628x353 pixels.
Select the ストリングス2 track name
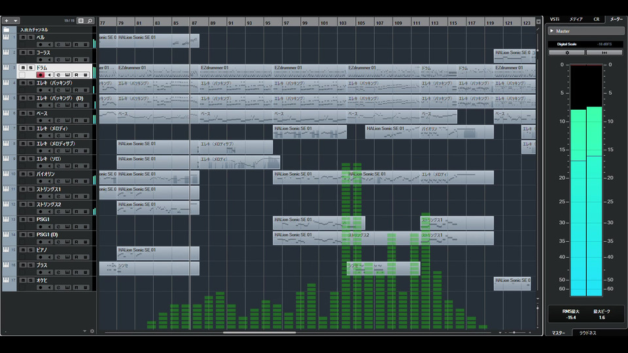(x=49, y=205)
